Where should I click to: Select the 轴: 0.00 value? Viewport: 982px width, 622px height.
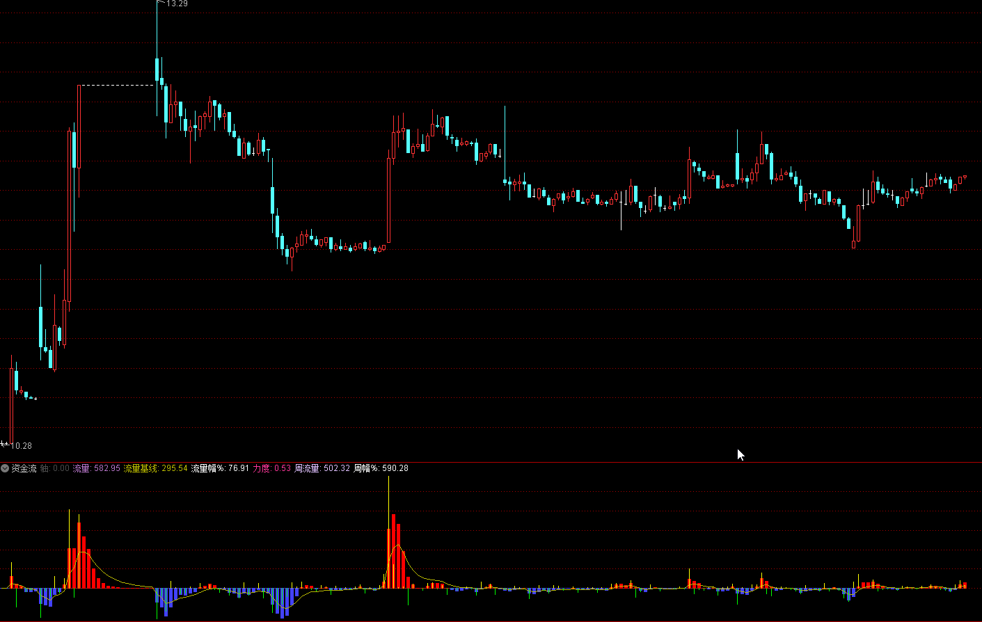pyautogui.click(x=55, y=468)
